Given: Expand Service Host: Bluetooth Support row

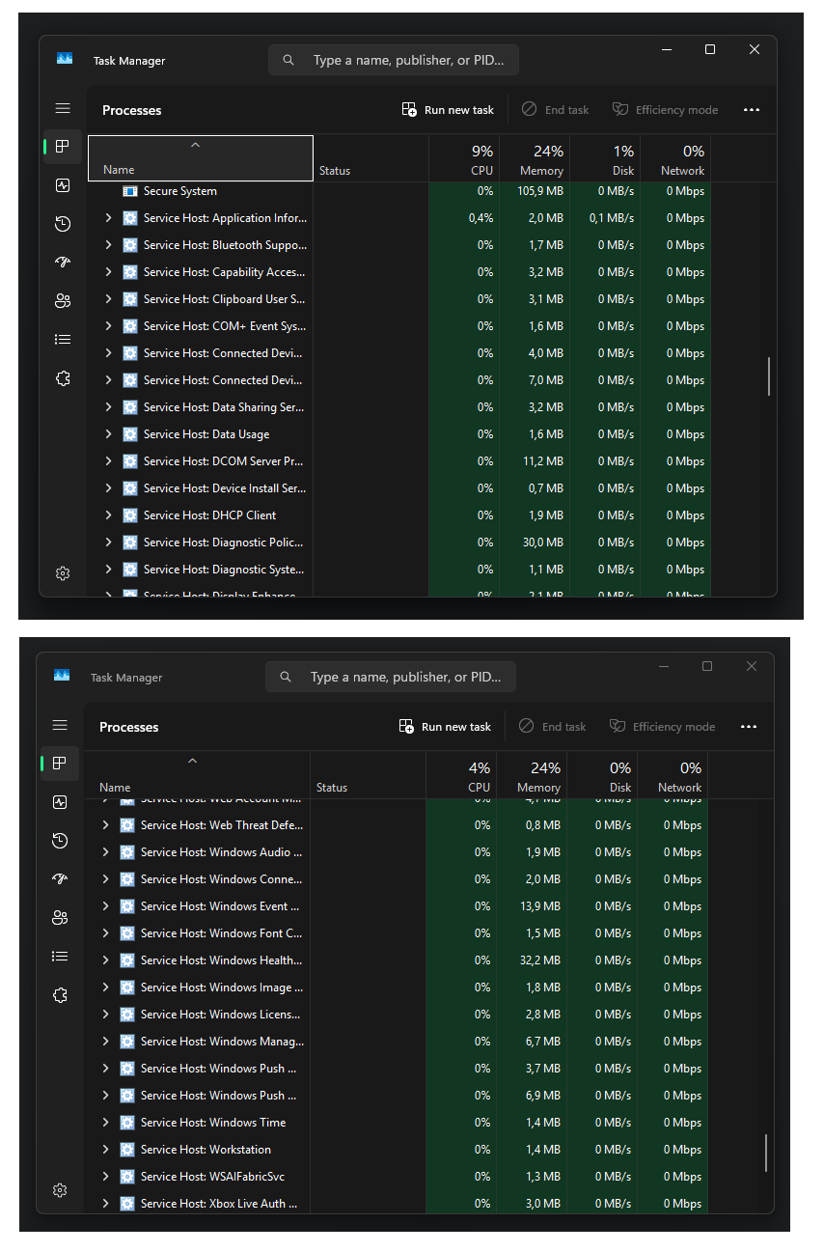Looking at the screenshot, I should coord(108,245).
